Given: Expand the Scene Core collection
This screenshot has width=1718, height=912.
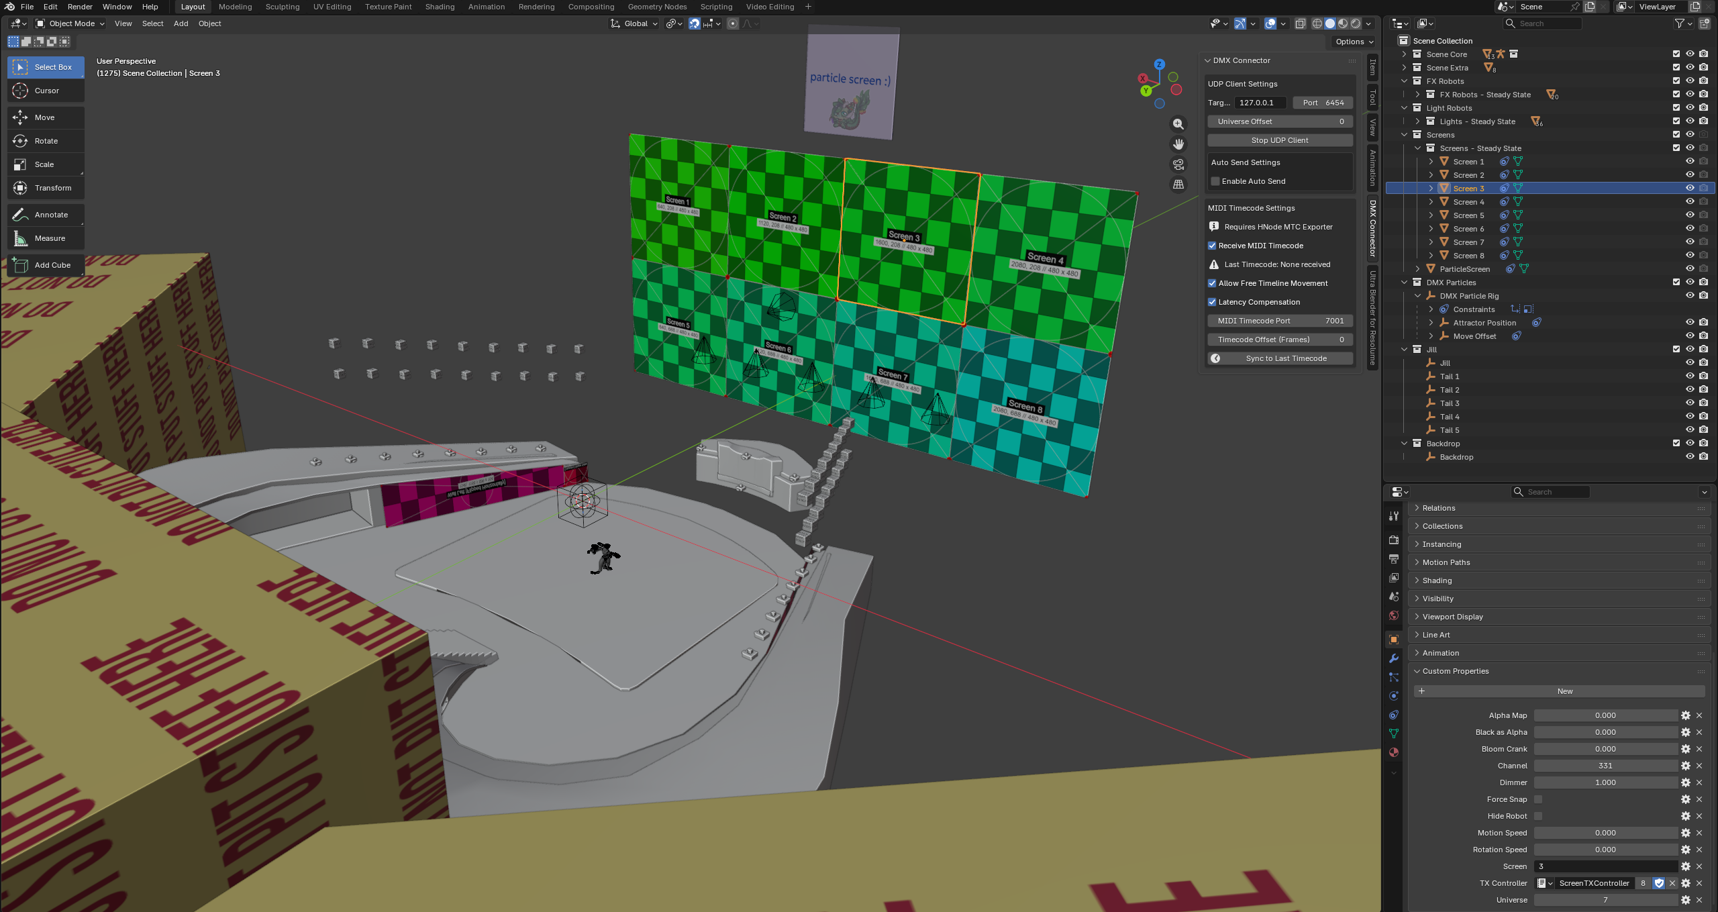Looking at the screenshot, I should coord(1404,54).
